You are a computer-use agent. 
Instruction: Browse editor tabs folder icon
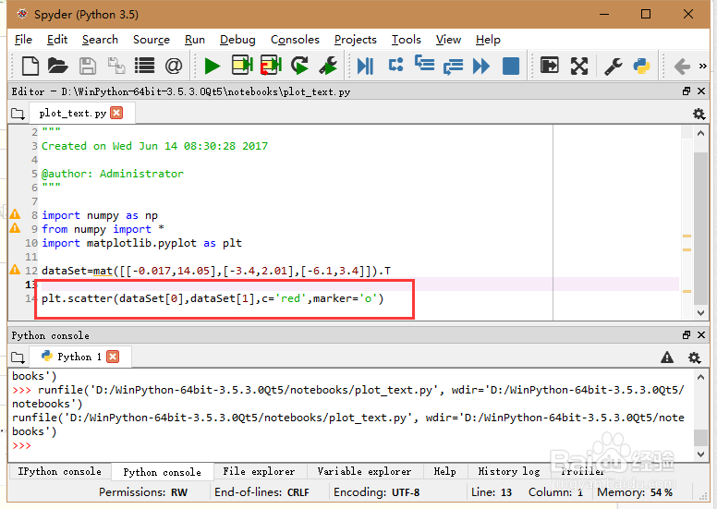(18, 114)
